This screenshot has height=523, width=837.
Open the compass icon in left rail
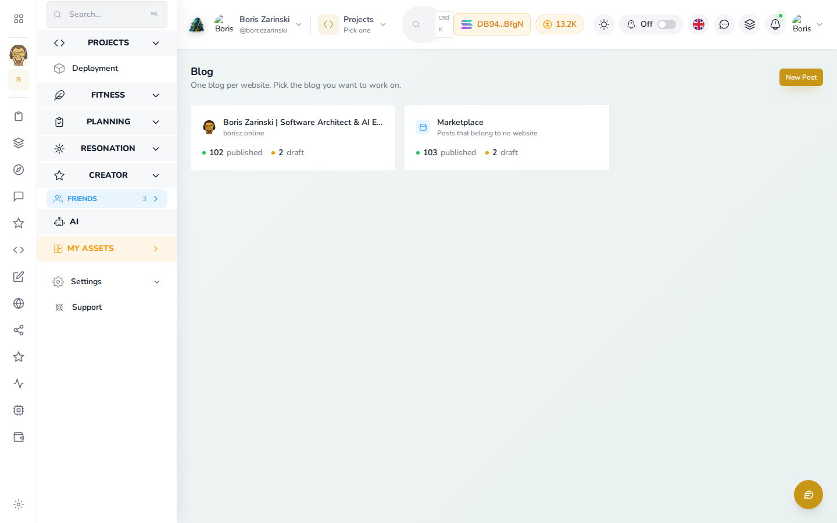(19, 170)
